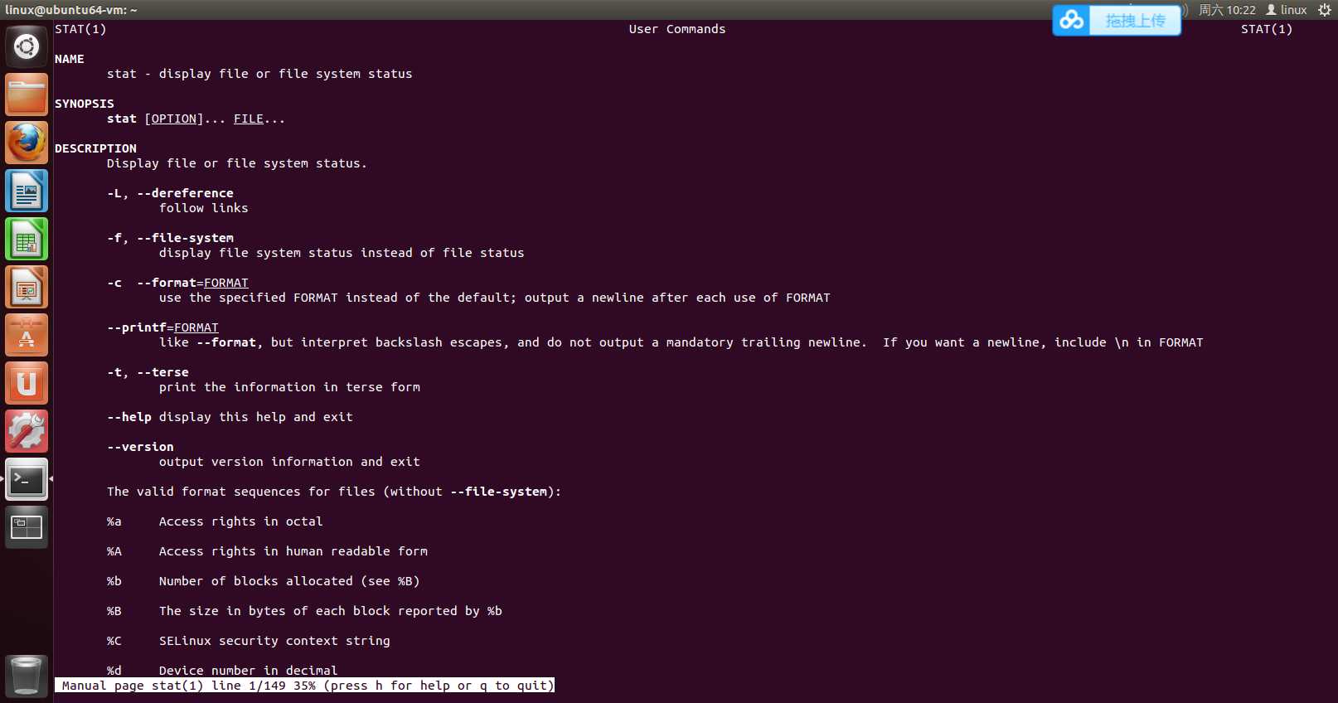Click 'Number of blocks allocated (see %B)'
Screen dimensions: 1338x703
[x=289, y=581]
